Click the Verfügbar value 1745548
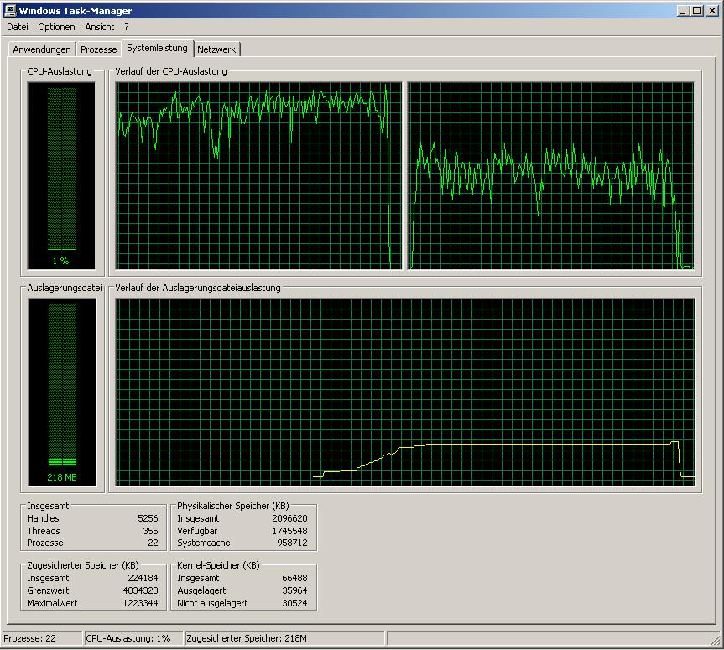 click(289, 531)
